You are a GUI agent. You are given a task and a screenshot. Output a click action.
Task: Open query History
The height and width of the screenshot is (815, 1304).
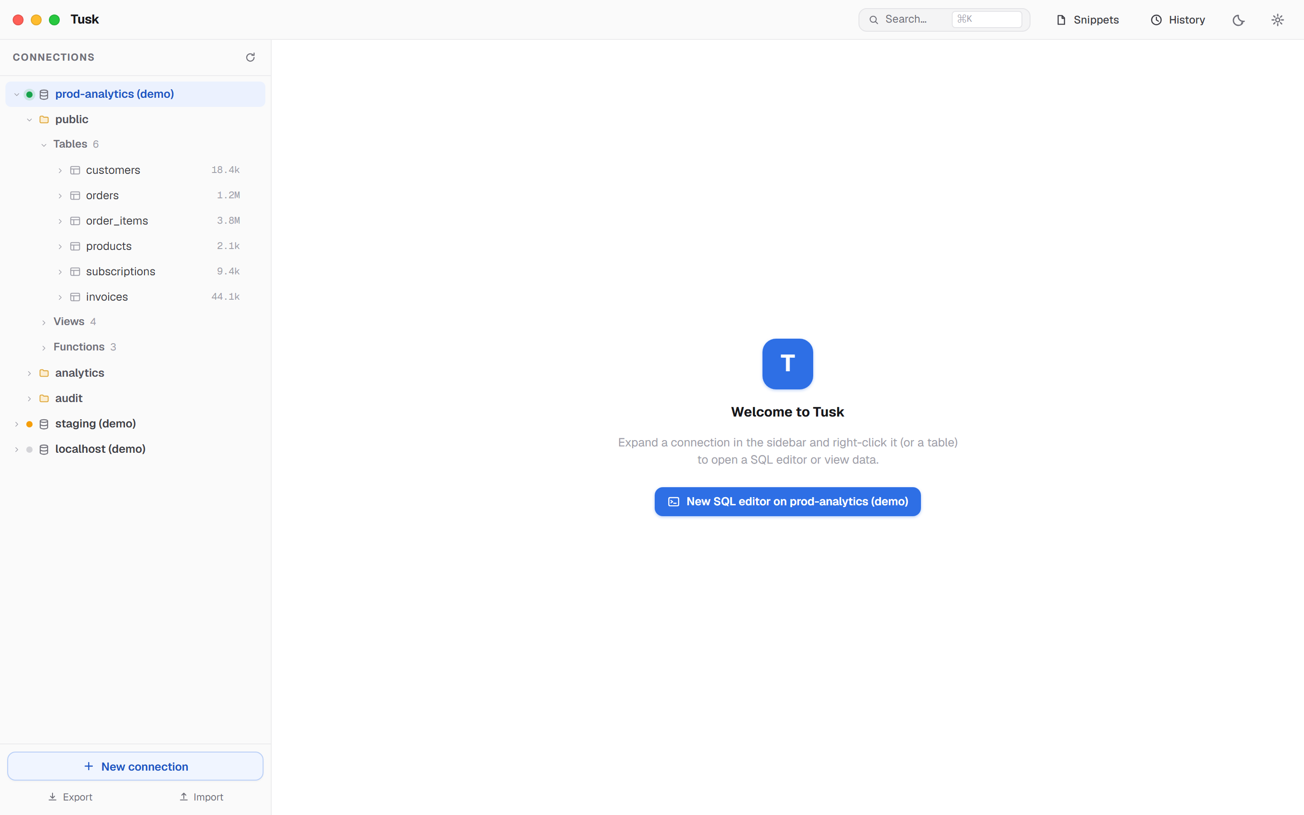(x=1177, y=20)
